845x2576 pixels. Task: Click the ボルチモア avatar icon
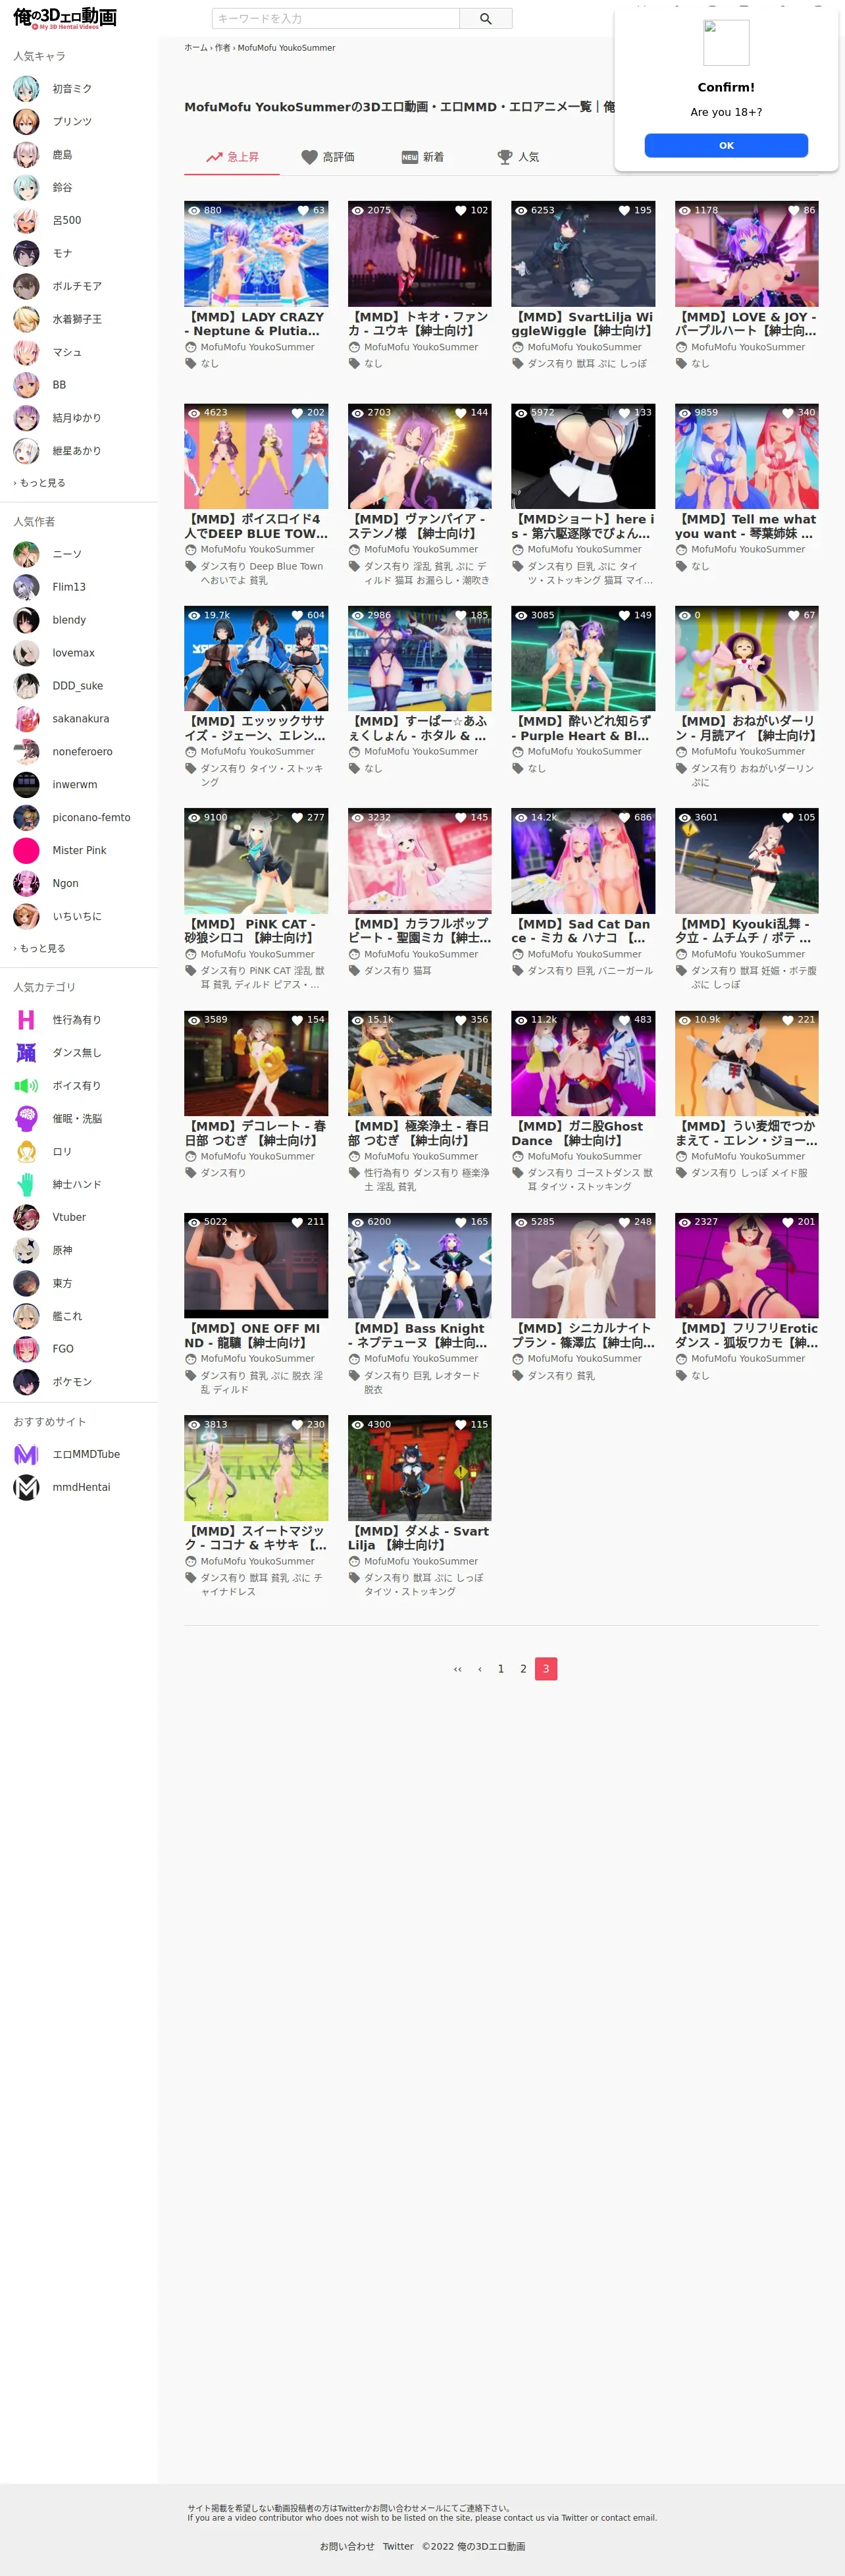coord(26,287)
